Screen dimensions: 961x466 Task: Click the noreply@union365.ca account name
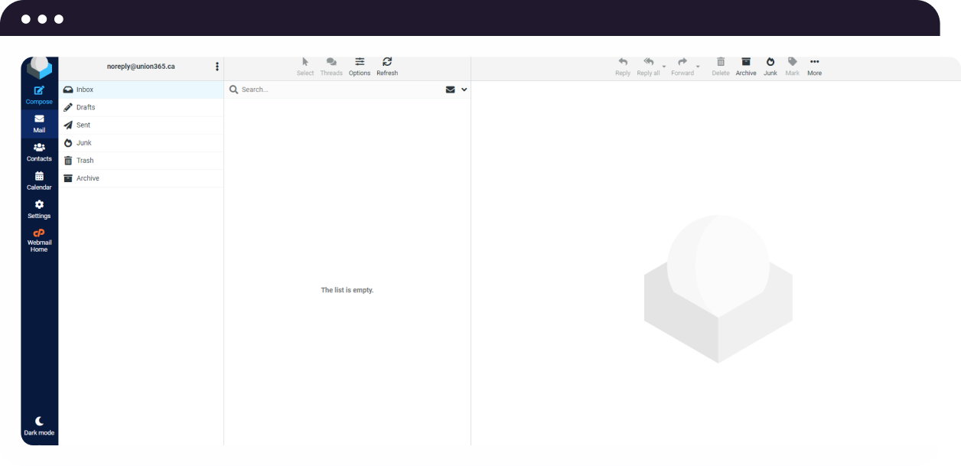pyautogui.click(x=141, y=67)
